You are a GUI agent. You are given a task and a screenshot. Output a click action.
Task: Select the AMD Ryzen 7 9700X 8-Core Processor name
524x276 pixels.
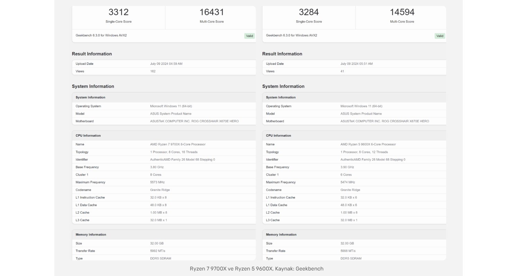tap(178, 144)
